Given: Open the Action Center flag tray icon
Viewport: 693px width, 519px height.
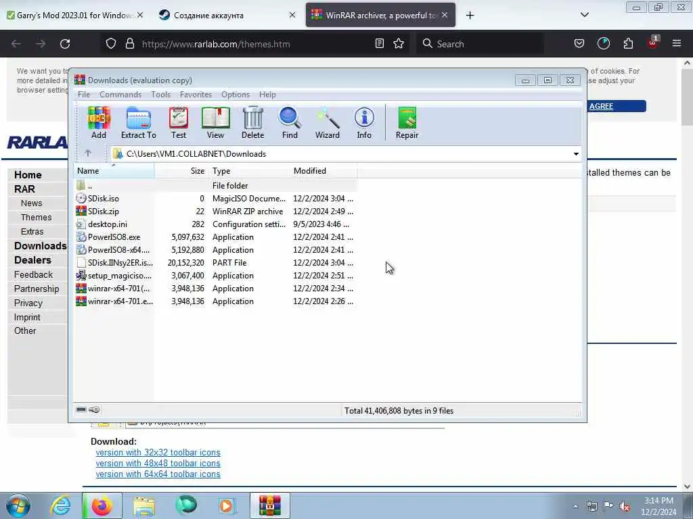Looking at the screenshot, I should click(x=608, y=507).
